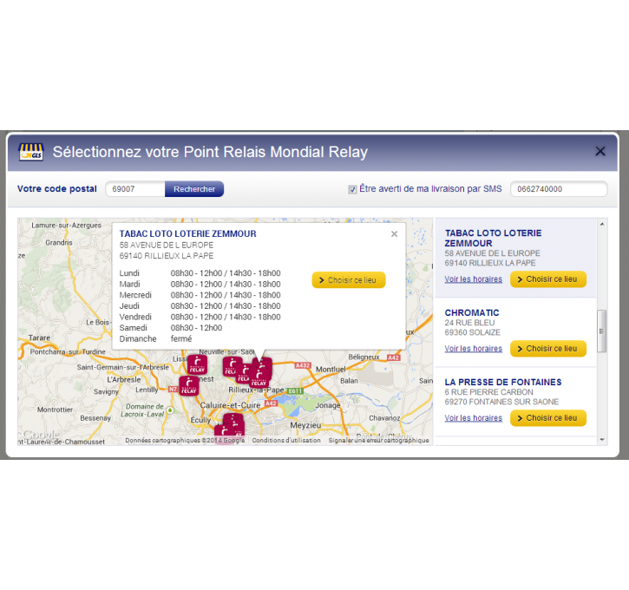Open Conditions d'utilisation map link

pos(286,441)
